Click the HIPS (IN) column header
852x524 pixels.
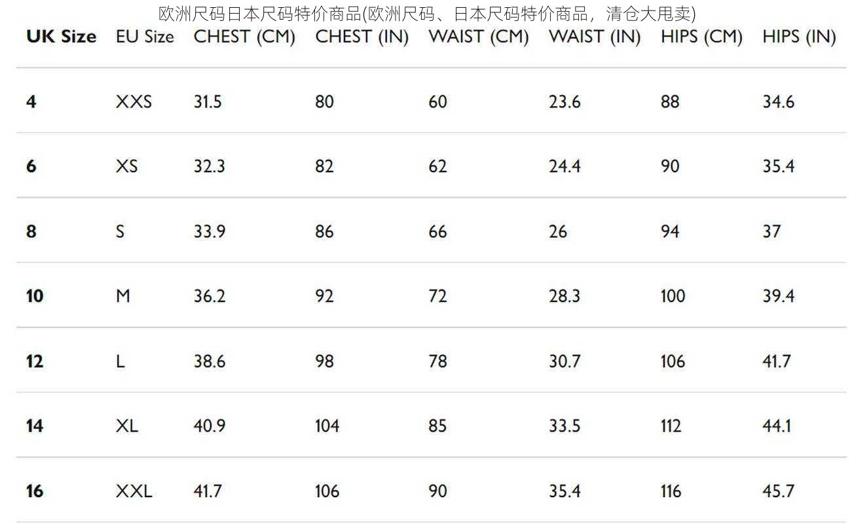click(799, 37)
